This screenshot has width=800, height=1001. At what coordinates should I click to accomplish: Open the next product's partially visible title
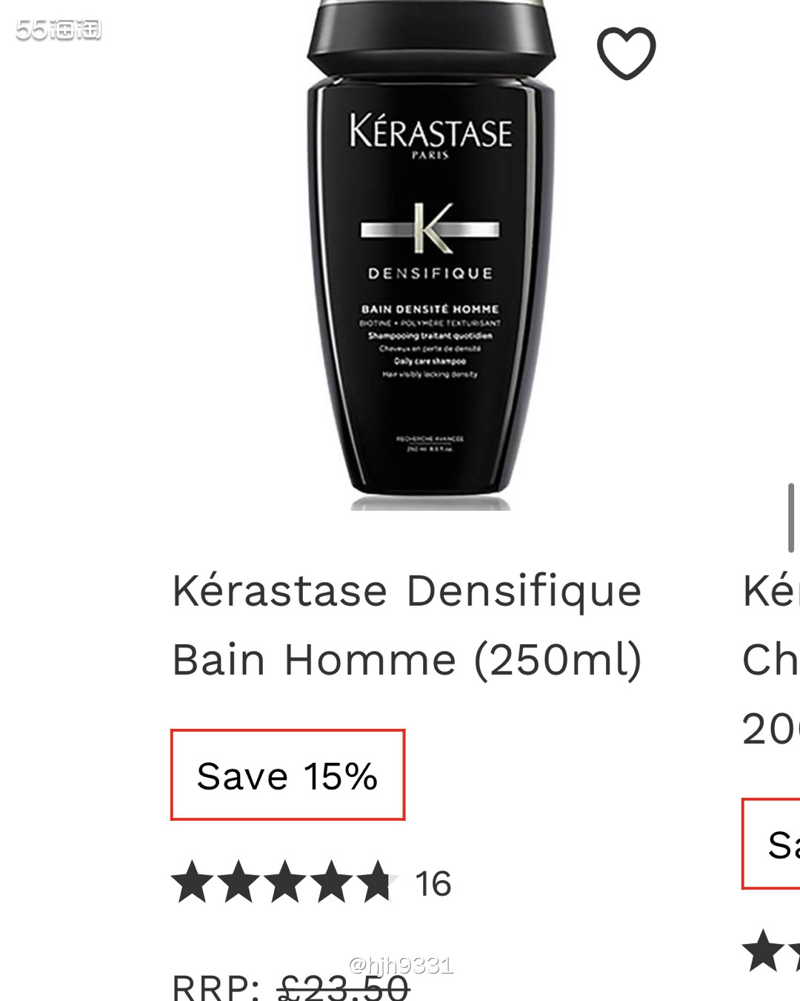pyautogui.click(x=770, y=660)
